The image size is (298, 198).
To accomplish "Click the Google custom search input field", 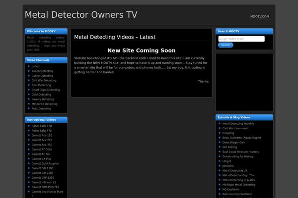I will pos(241,39).
